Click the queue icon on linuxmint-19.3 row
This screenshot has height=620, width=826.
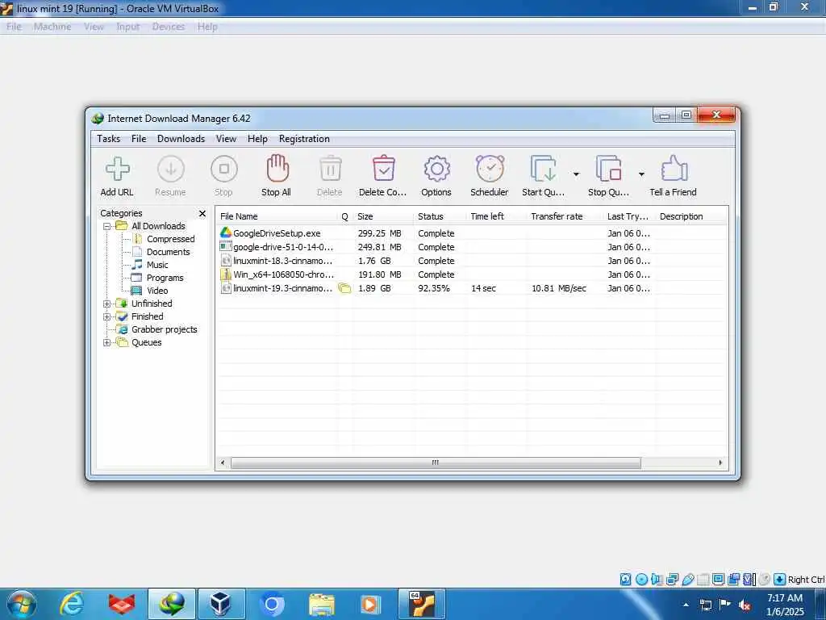344,288
